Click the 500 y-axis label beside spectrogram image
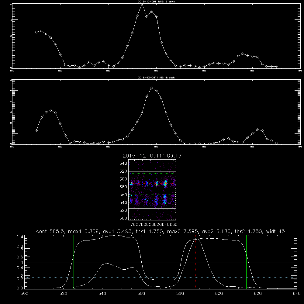The width and height of the screenshot is (304, 304). coord(123,218)
